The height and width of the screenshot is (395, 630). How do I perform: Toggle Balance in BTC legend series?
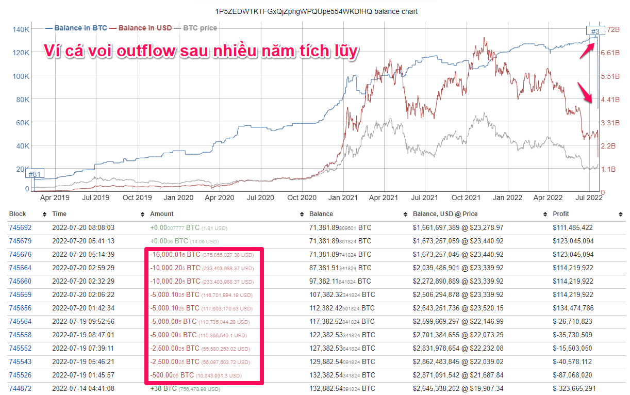point(80,28)
